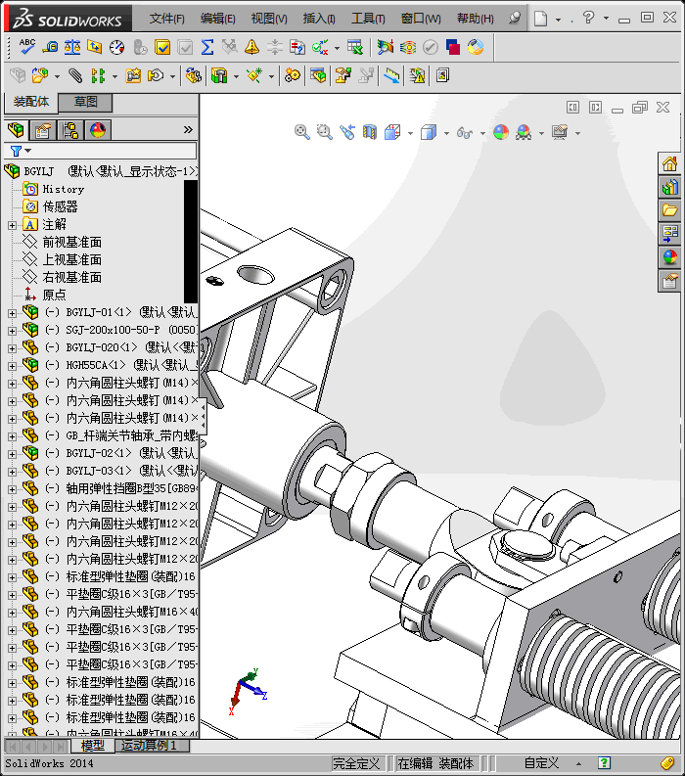Viewport: 685px width, 776px height.
Task: Click the Performance gauge icon
Action: click(x=117, y=47)
